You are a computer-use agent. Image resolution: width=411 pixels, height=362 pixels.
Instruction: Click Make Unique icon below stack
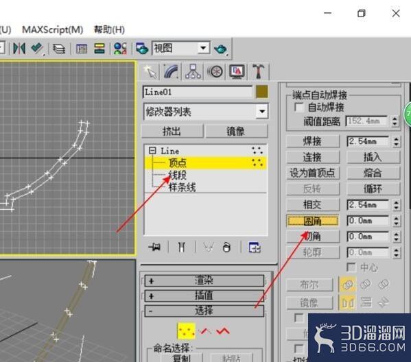coord(209,247)
